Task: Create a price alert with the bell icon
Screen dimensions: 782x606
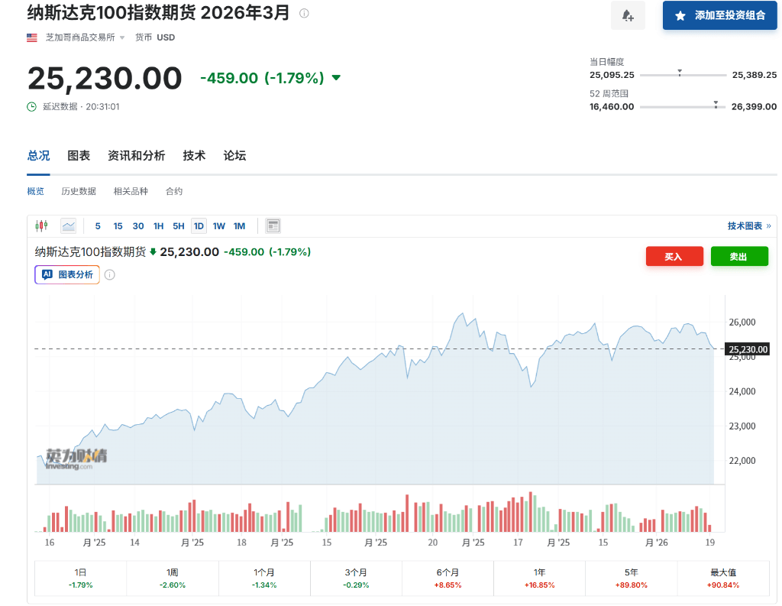Action: 627,15
